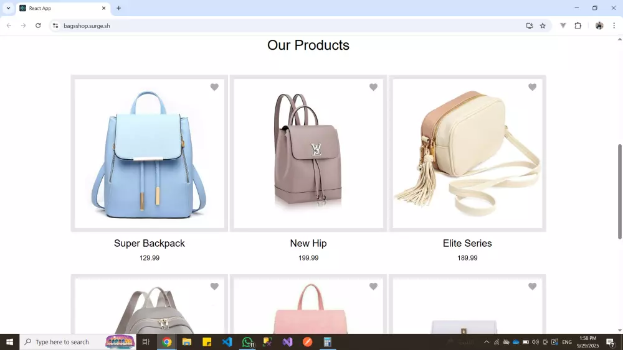623x350 pixels.
Task: Select the New Hip title
Action: point(308,243)
